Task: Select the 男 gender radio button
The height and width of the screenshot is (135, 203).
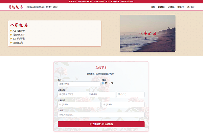Action: pyautogui.click(x=103, y=83)
